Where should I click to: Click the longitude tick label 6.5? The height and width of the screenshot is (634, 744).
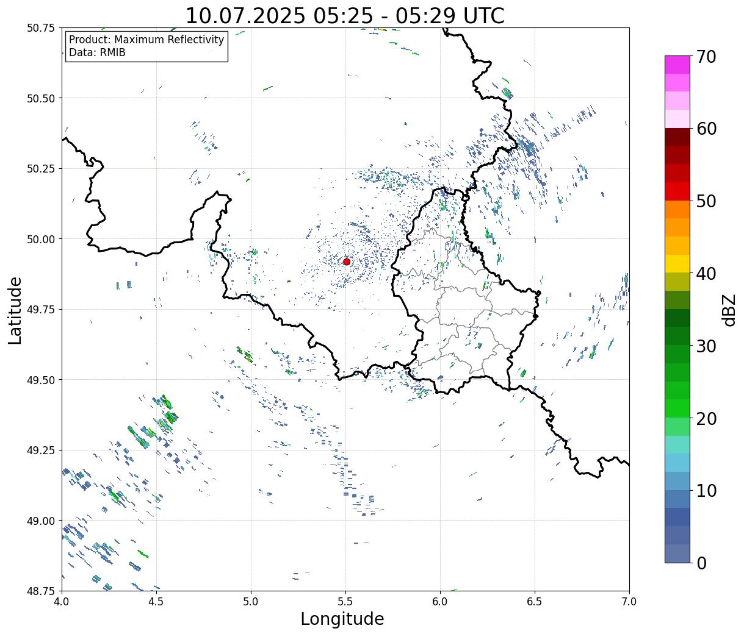click(535, 602)
